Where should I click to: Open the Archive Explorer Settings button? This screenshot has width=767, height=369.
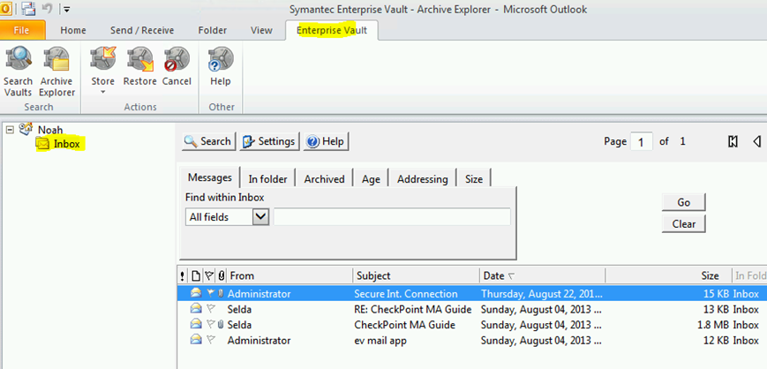[269, 141]
